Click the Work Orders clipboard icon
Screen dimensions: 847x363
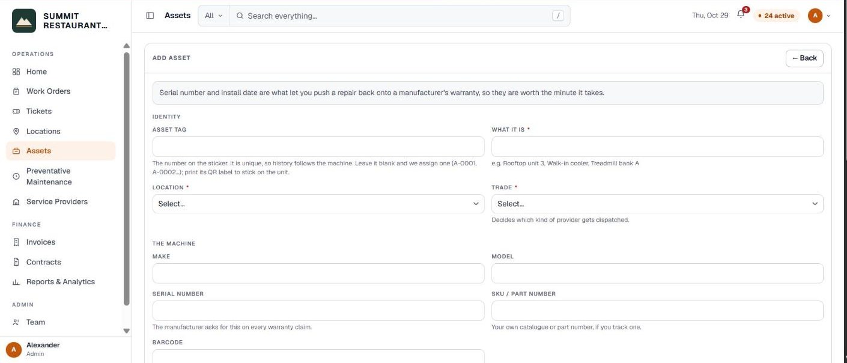pyautogui.click(x=16, y=91)
